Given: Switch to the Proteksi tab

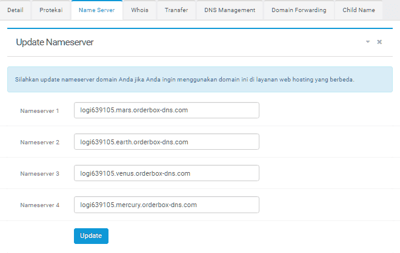Looking at the screenshot, I should point(51,10).
